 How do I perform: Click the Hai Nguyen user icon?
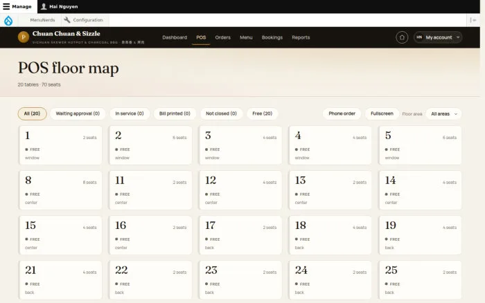click(x=44, y=6)
